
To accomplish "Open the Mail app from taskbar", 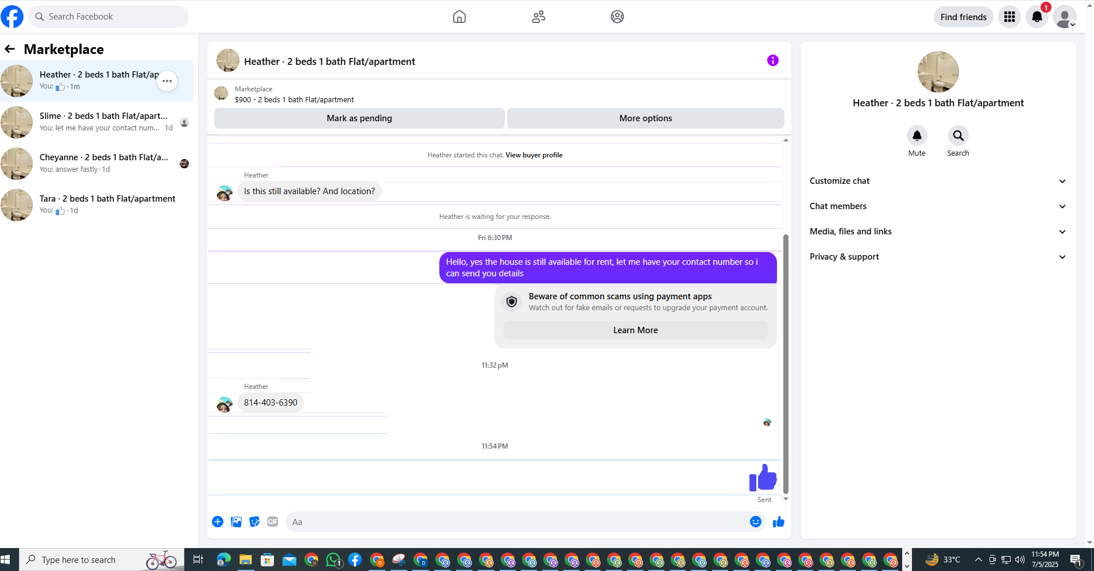I will click(289, 560).
